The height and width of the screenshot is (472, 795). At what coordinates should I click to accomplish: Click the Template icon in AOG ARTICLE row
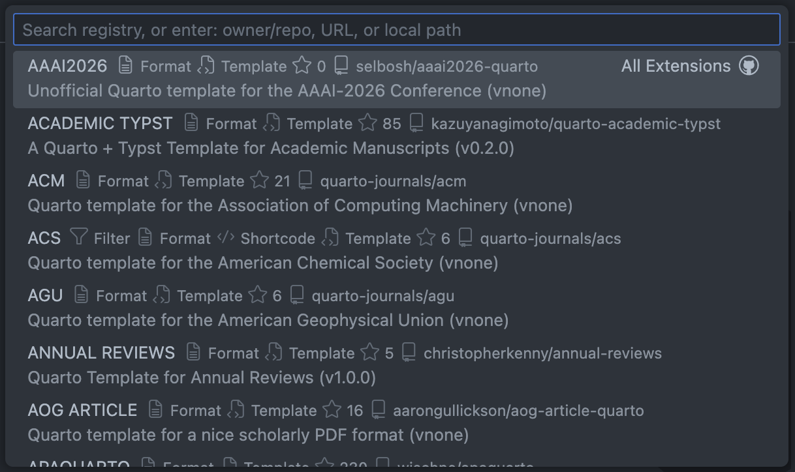236,410
